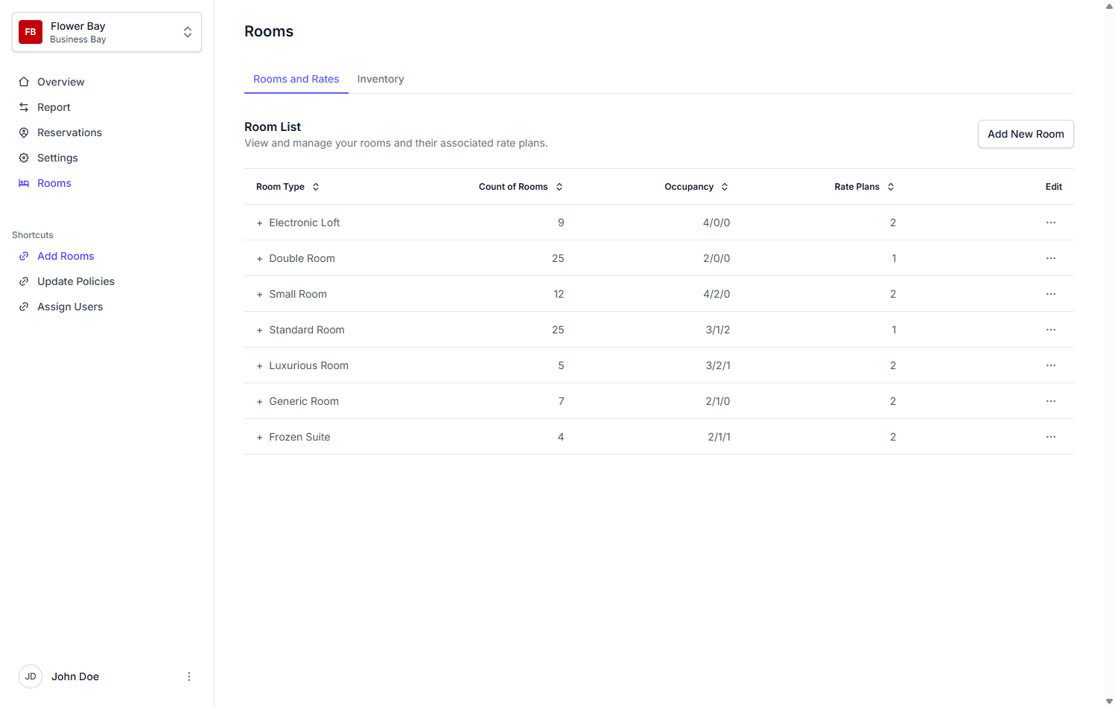Viewport: 1115px width, 707px height.
Task: Expand the Double Room row
Action: click(259, 259)
